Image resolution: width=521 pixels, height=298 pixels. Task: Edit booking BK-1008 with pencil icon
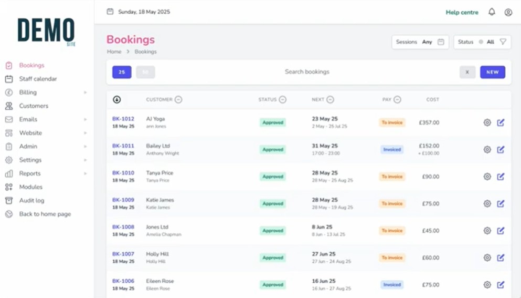tap(501, 230)
